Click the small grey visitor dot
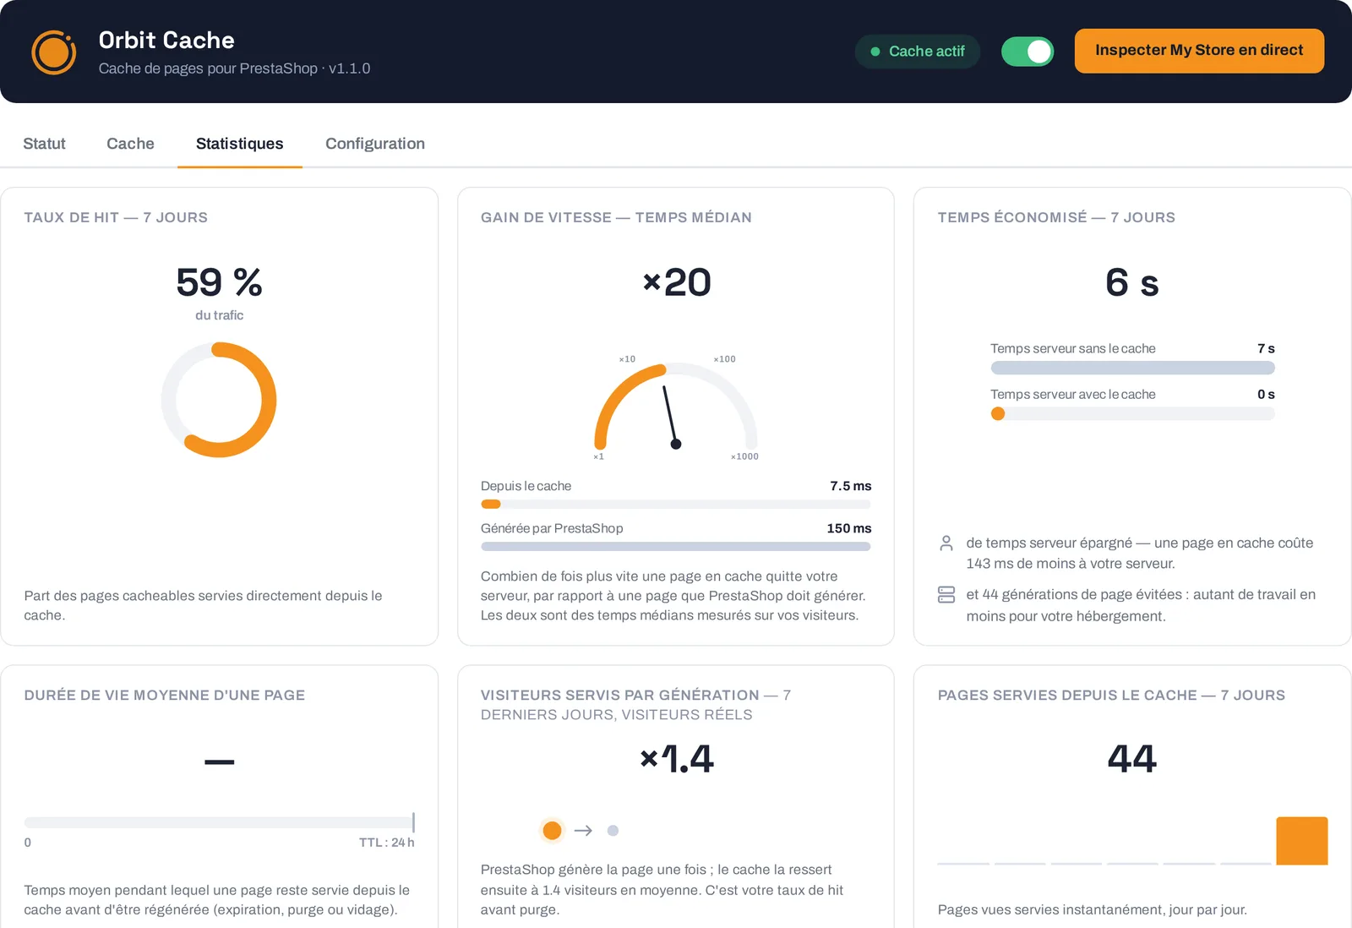Image resolution: width=1352 pixels, height=928 pixels. coord(613,831)
